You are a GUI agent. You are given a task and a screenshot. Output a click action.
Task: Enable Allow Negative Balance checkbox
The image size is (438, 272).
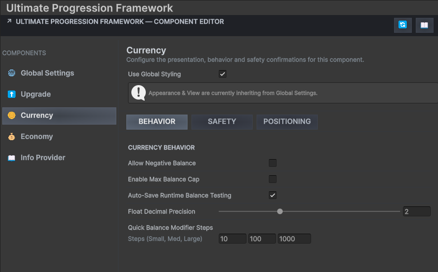click(x=273, y=163)
